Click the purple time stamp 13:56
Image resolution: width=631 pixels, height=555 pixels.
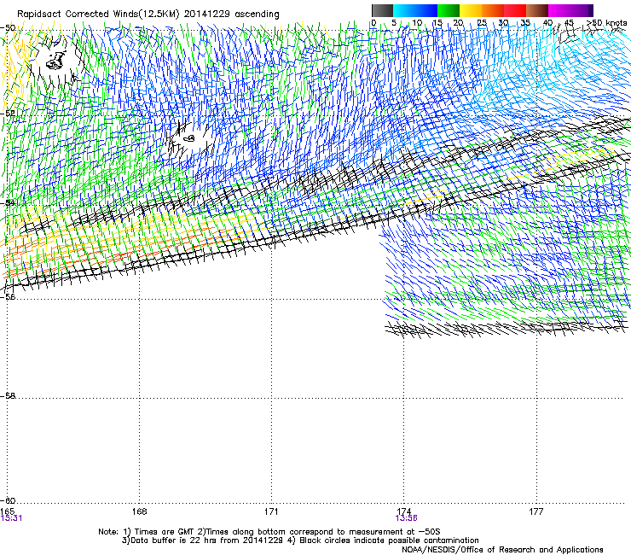click(407, 518)
